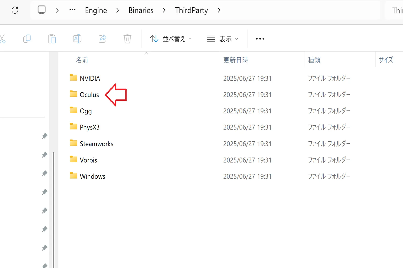The width and height of the screenshot is (403, 268).
Task: Click the Rename icon in toolbar
Action: click(x=77, y=39)
